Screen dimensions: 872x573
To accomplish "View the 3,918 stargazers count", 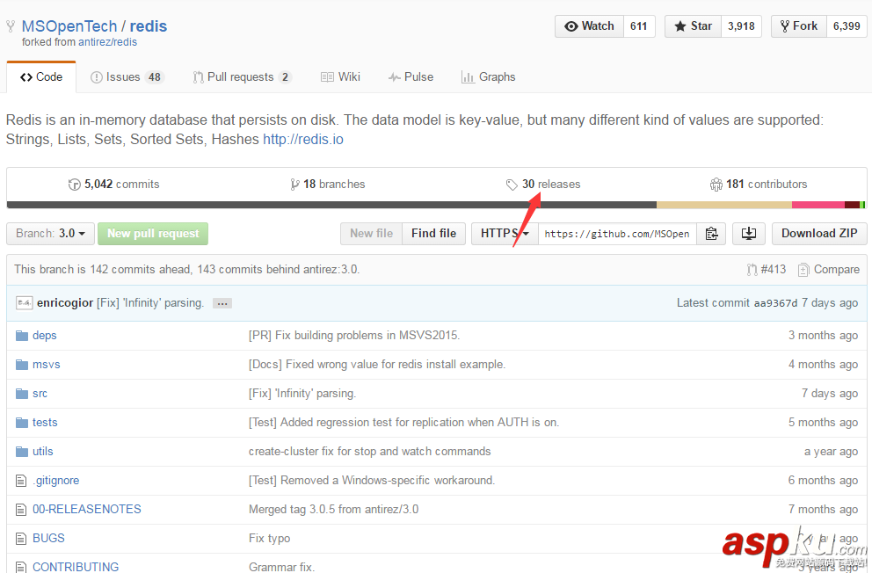I will pos(741,26).
